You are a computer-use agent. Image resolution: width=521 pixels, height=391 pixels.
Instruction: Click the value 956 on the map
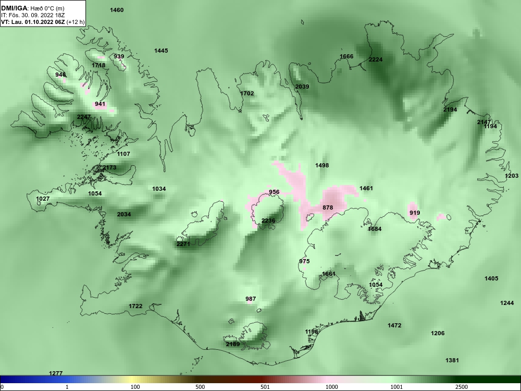[x=274, y=192]
